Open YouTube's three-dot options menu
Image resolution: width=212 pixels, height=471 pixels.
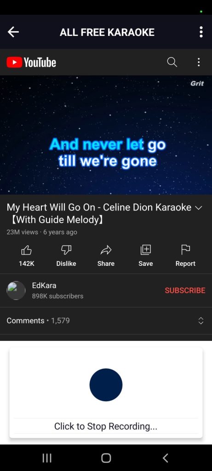pos(199,62)
